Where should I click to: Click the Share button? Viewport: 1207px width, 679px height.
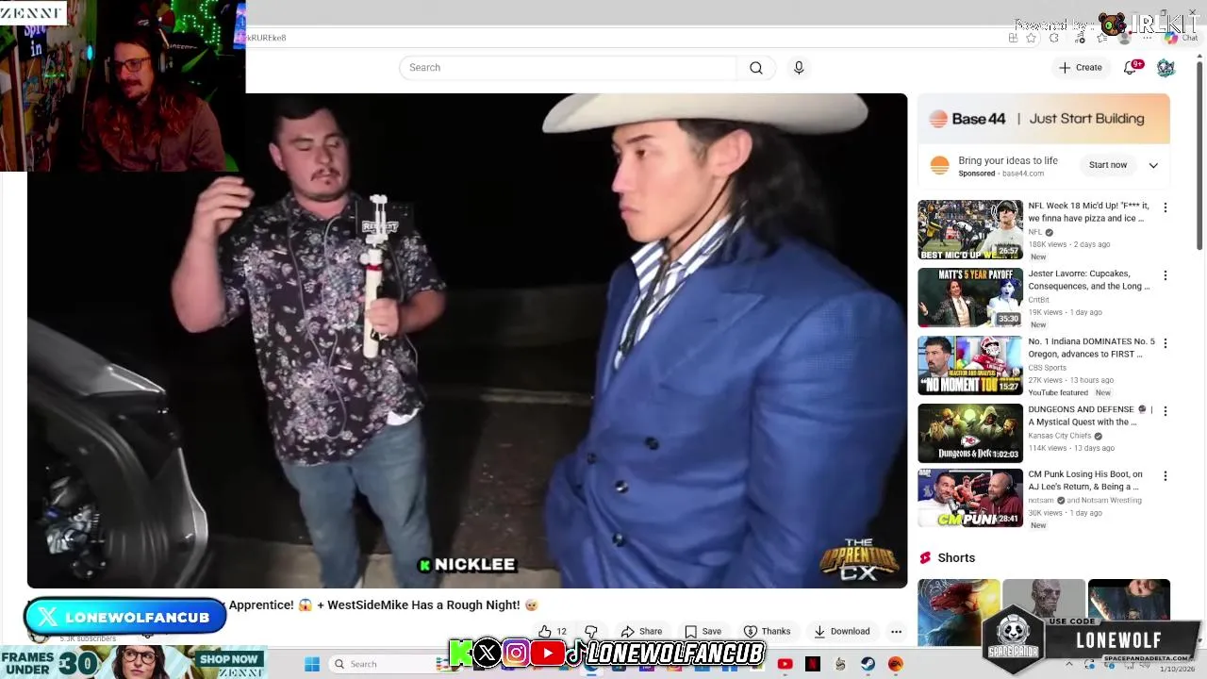pyautogui.click(x=641, y=631)
